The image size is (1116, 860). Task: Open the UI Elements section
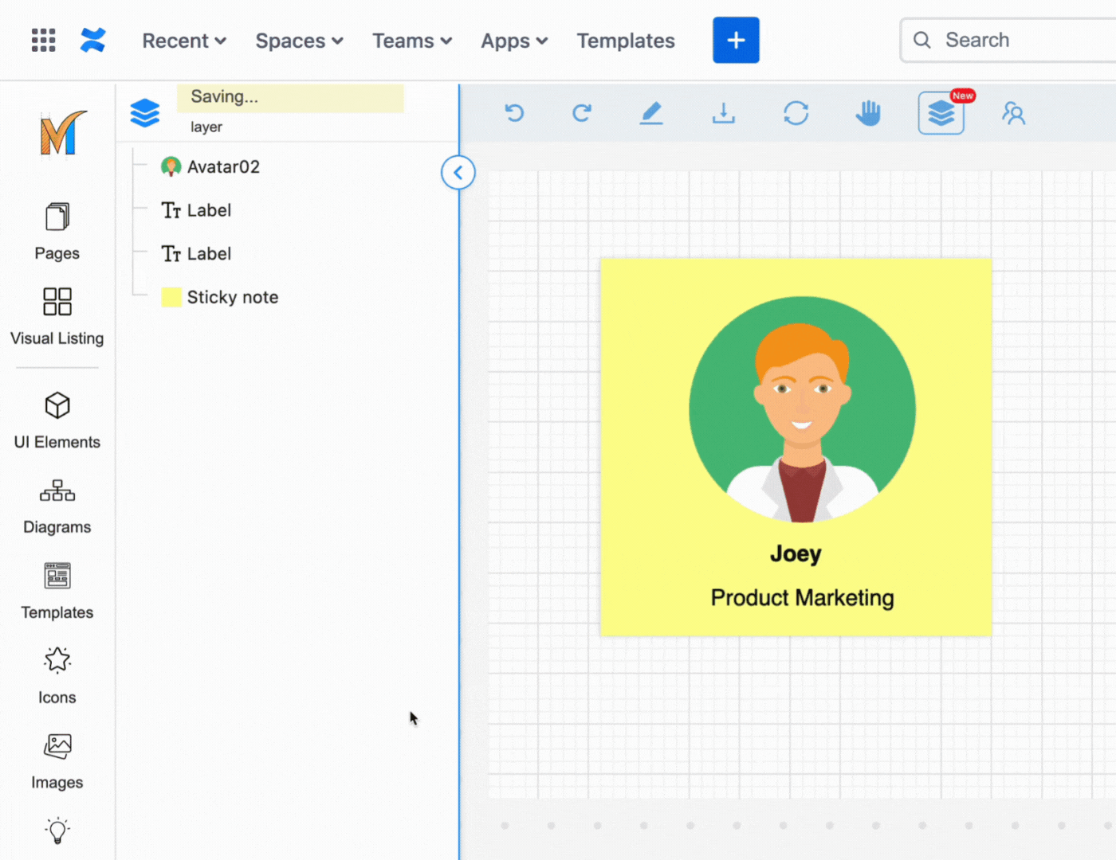point(57,420)
